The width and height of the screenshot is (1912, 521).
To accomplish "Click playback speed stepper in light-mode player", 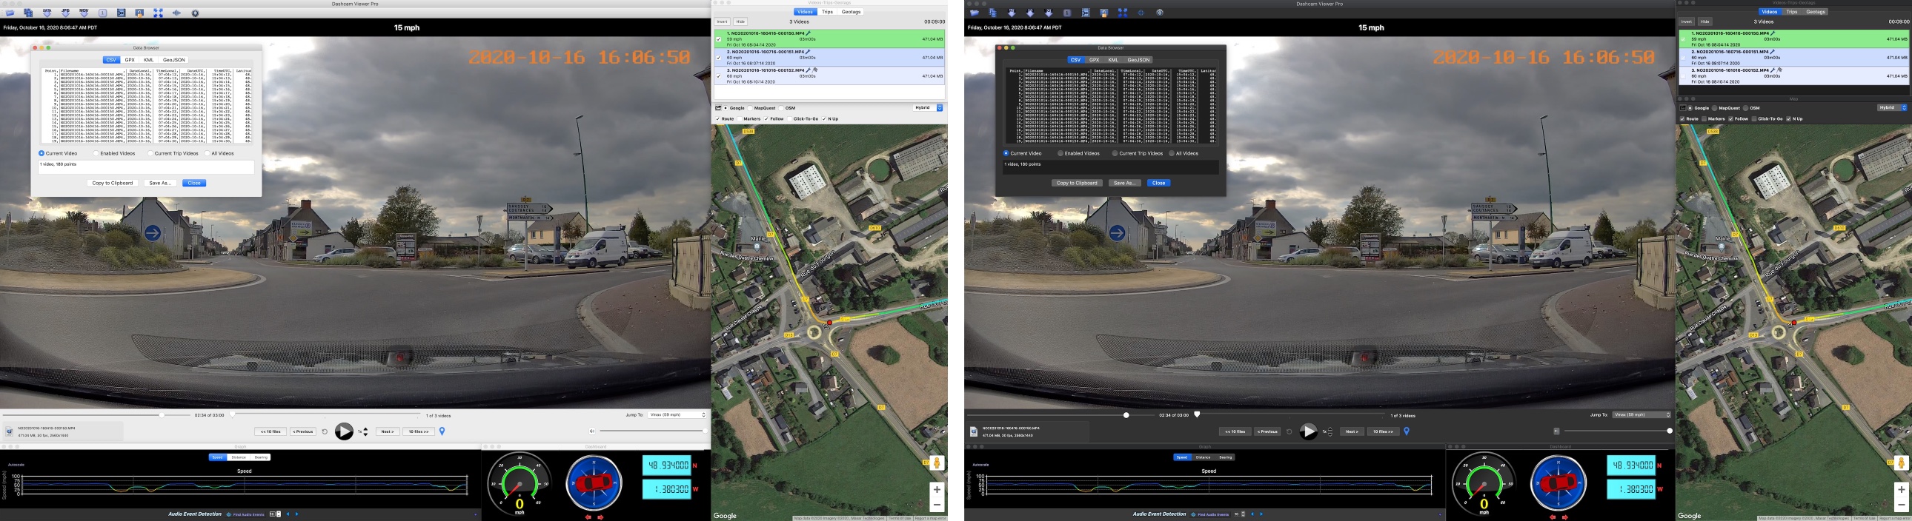I will tap(365, 431).
